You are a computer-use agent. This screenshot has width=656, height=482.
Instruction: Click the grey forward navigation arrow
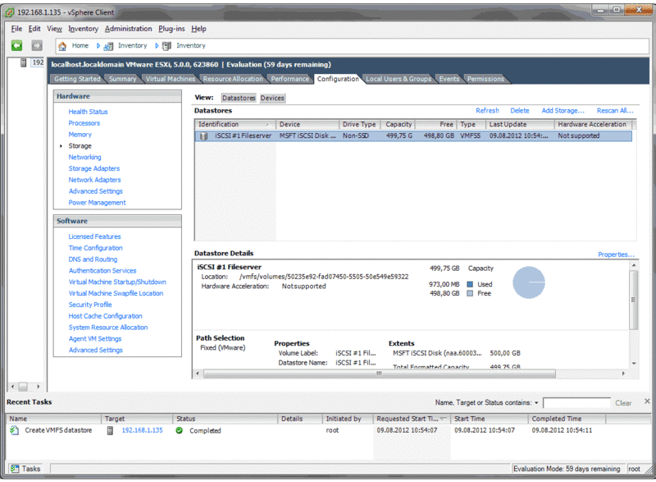(37, 45)
